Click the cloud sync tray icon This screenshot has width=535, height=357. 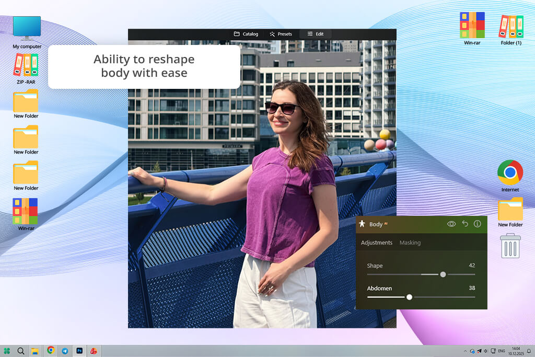coord(472,351)
